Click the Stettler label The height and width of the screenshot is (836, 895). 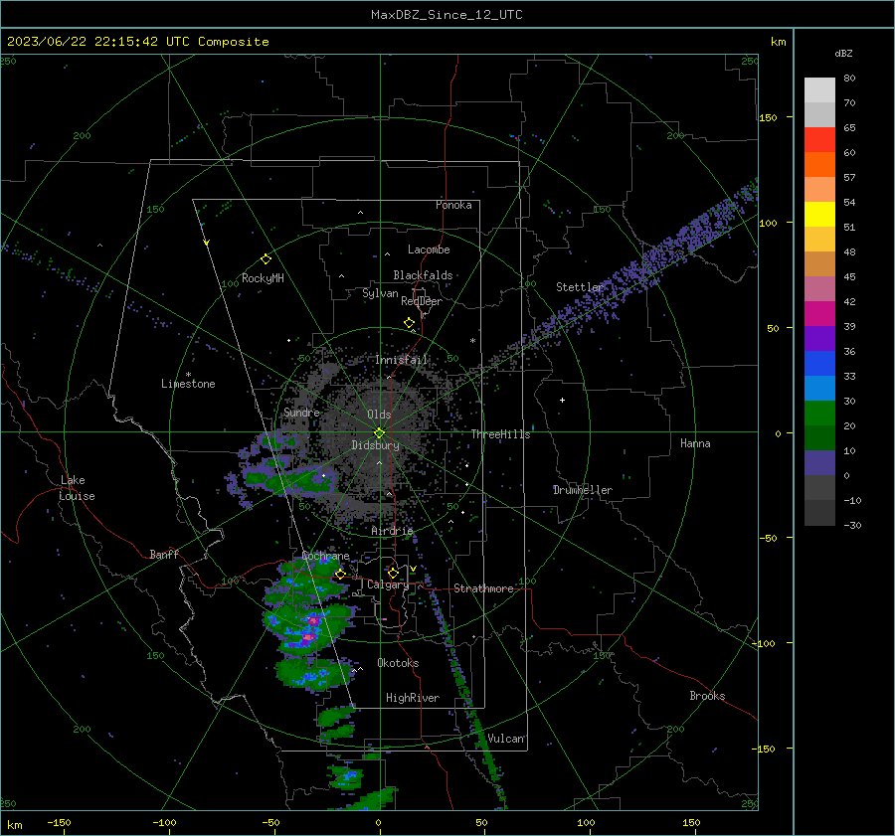pos(580,287)
